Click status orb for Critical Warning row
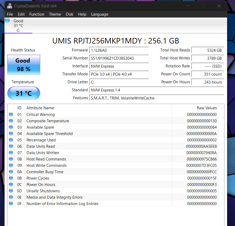The width and height of the screenshot is (235, 226). point(11,114)
